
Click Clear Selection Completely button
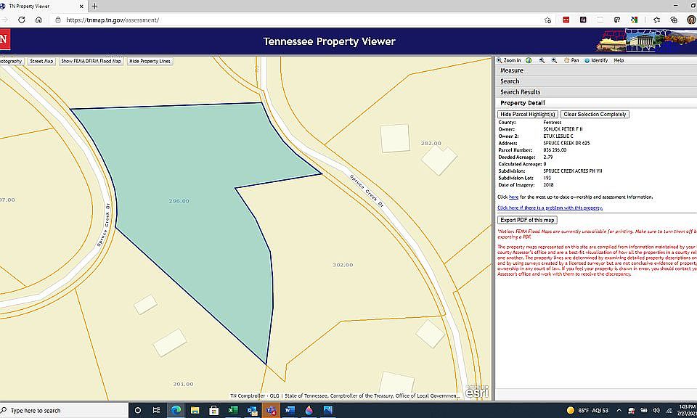pyautogui.click(x=595, y=115)
